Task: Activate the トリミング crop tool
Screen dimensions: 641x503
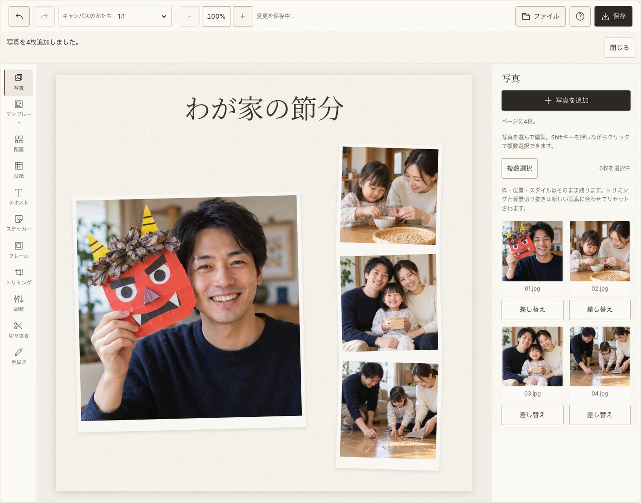Action: tap(19, 276)
